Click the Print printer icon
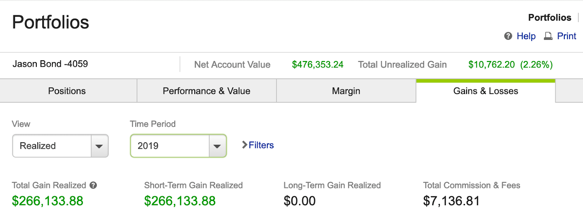 coord(548,36)
